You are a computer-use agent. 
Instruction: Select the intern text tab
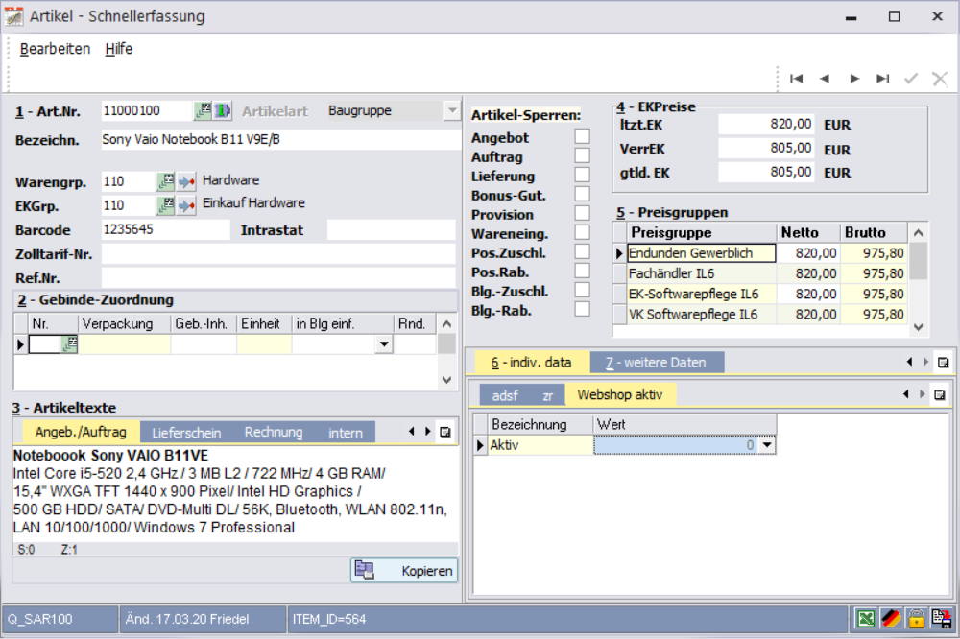(x=346, y=432)
